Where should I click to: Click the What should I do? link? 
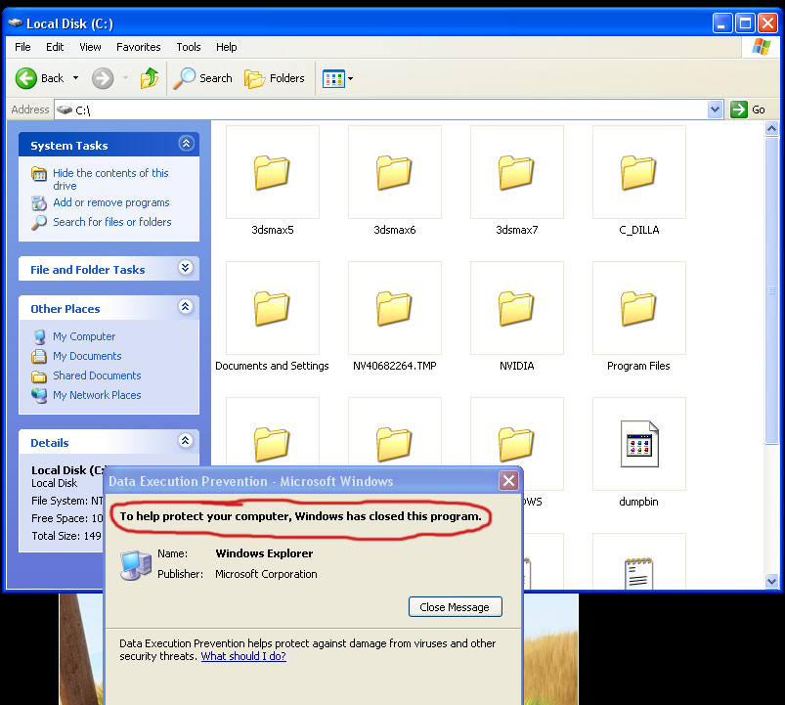[243, 656]
